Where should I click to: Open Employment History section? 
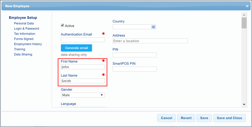click(x=28, y=44)
